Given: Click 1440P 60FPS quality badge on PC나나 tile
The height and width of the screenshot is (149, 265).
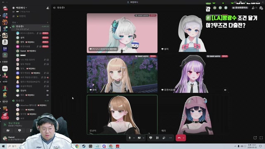Looking at the screenshot, I should 142,15.
